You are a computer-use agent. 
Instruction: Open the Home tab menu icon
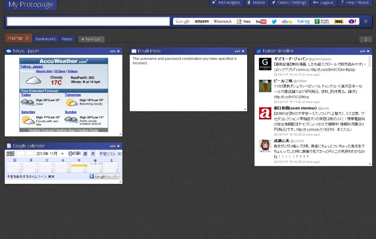click(x=27, y=38)
